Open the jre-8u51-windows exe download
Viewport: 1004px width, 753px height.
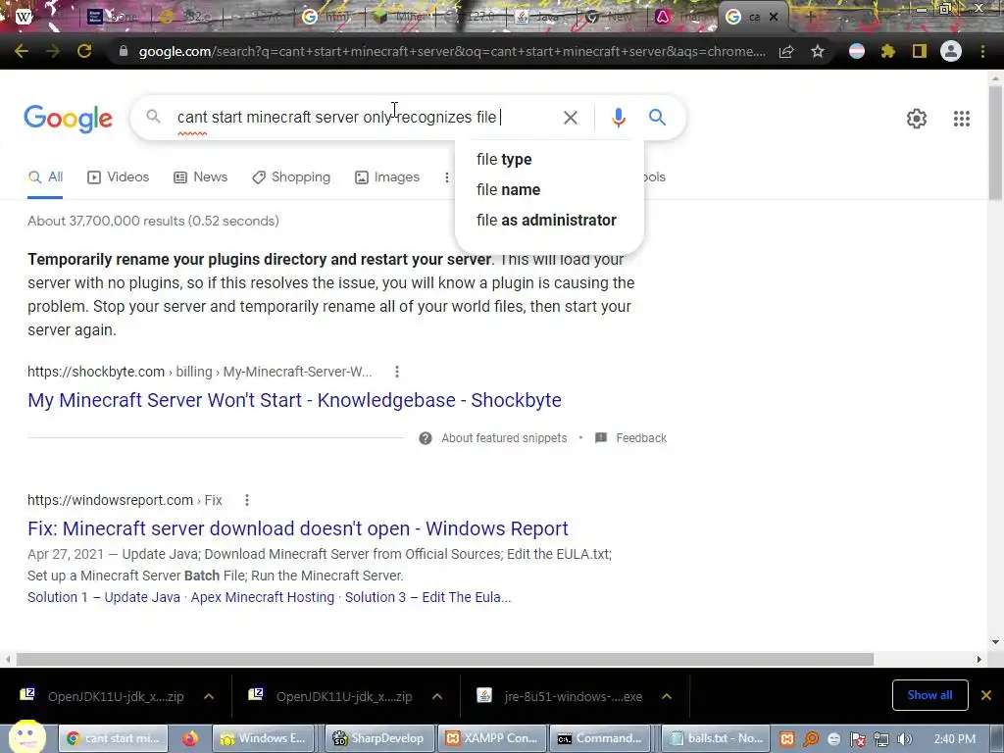(x=560, y=696)
